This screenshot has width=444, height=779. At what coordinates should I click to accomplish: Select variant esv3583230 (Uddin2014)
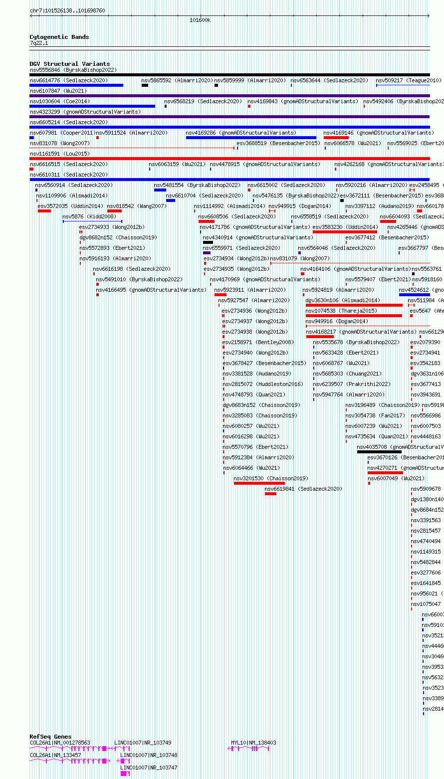coord(345,227)
